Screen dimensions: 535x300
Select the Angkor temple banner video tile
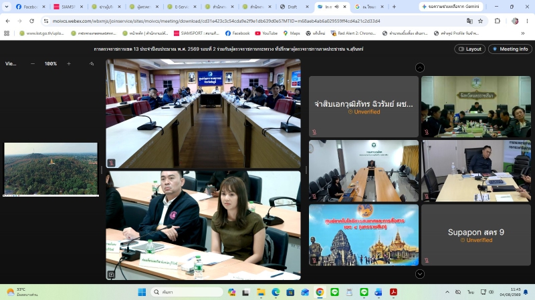(x=364, y=235)
